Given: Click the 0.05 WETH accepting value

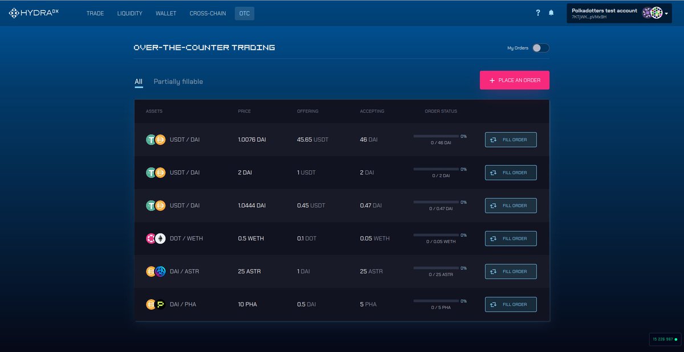Looking at the screenshot, I should pos(375,239).
